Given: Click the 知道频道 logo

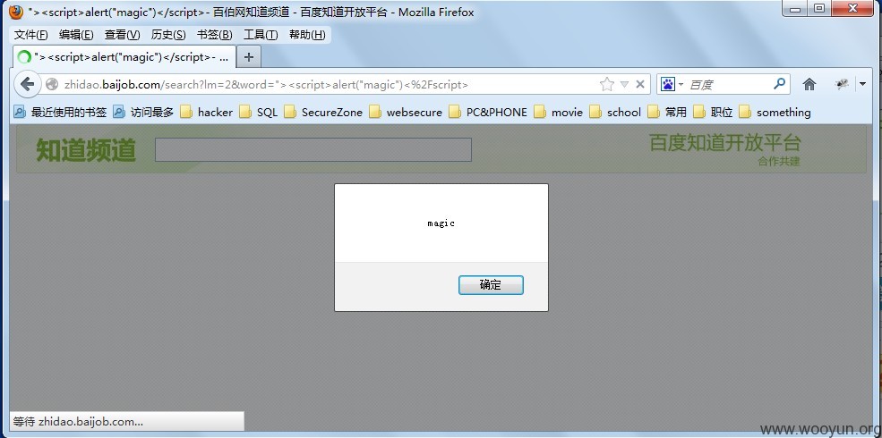Looking at the screenshot, I should (86, 150).
